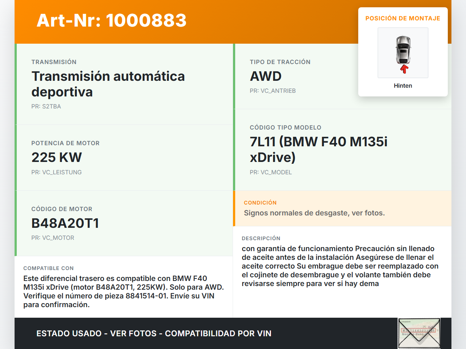The height and width of the screenshot is (349, 466).
Task: Click the orange header gradient bar
Action: 233,22
